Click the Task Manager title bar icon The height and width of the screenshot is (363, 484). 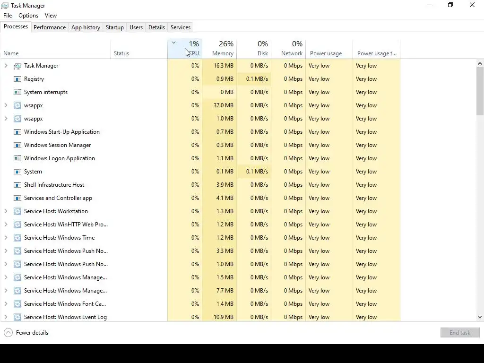[5, 6]
